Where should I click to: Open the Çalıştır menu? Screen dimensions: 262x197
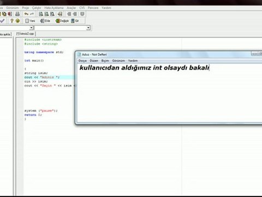pyautogui.click(x=37, y=8)
